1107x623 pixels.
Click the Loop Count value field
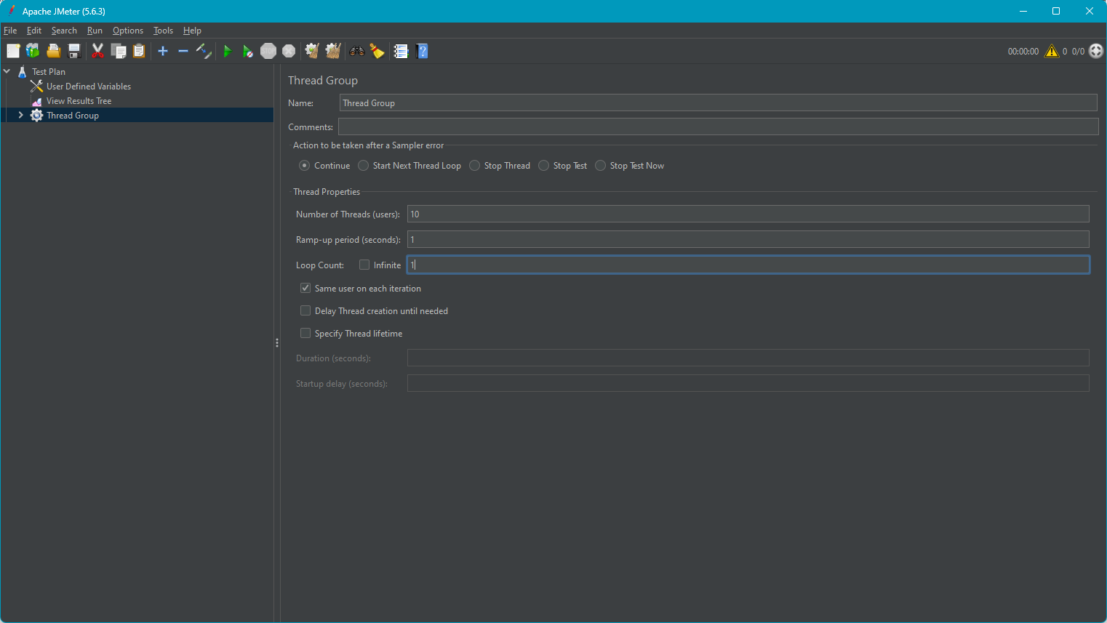(748, 265)
